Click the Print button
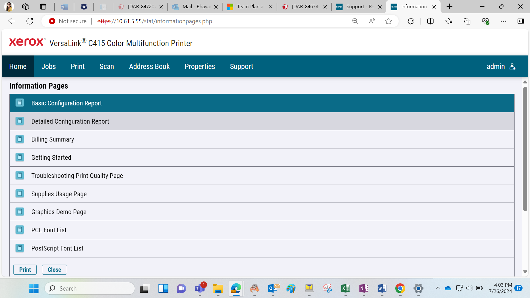 point(25,270)
